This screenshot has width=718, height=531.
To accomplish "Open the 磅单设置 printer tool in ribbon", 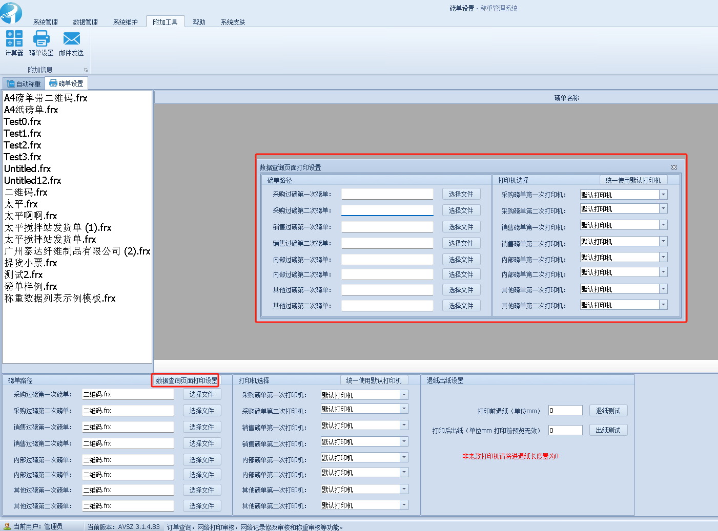I will pos(41,43).
